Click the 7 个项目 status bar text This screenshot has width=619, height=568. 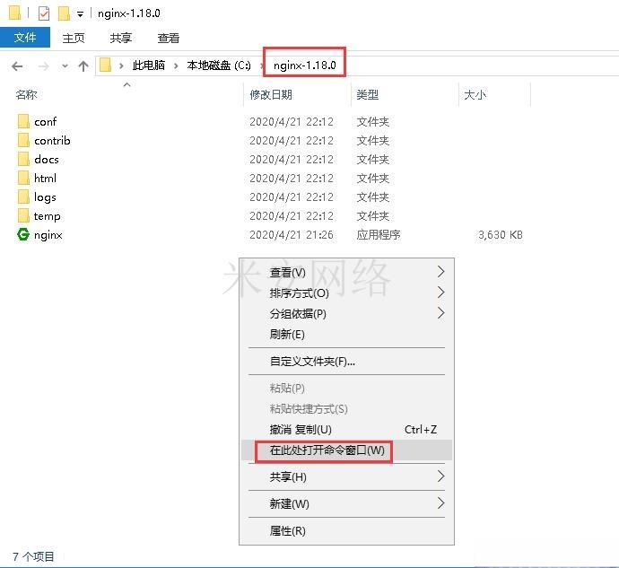(x=33, y=557)
